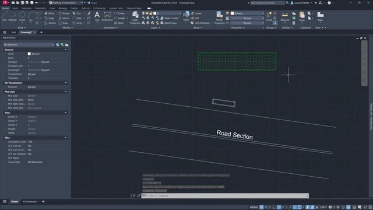The height and width of the screenshot is (210, 373).
Task: Collapse the General section in Properties
Action: pyautogui.click(x=66, y=50)
